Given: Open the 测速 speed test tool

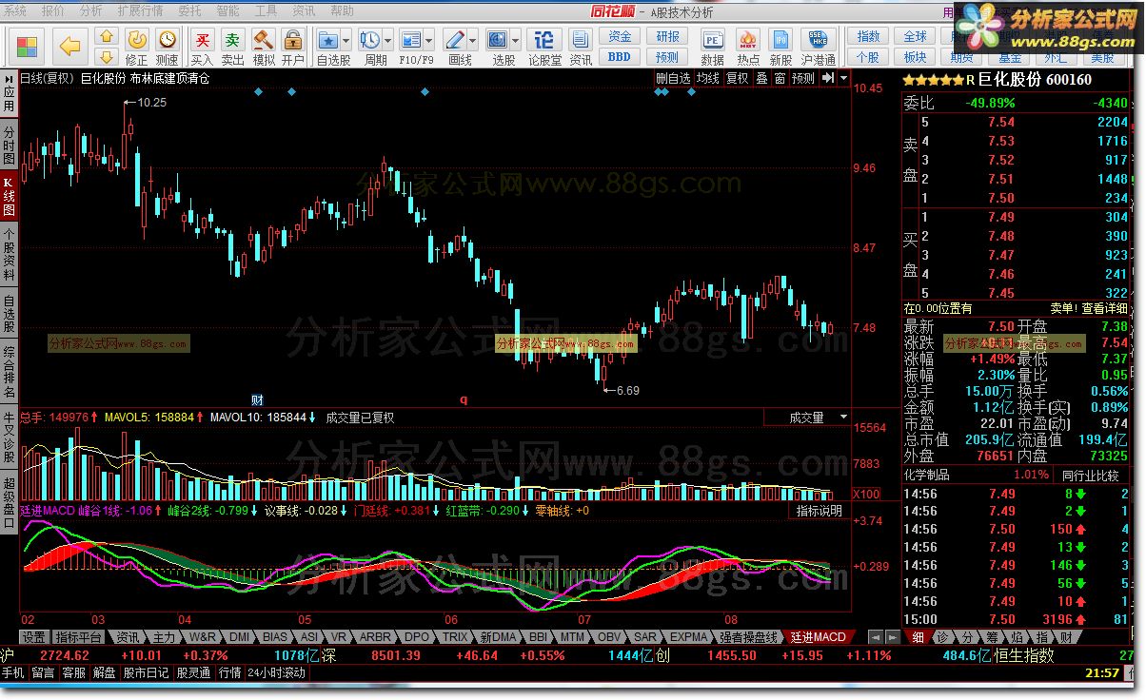Looking at the screenshot, I should 168,46.
